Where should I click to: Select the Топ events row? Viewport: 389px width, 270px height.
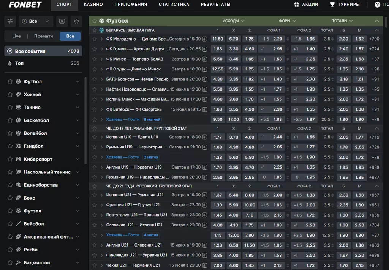pyautogui.click(x=43, y=63)
